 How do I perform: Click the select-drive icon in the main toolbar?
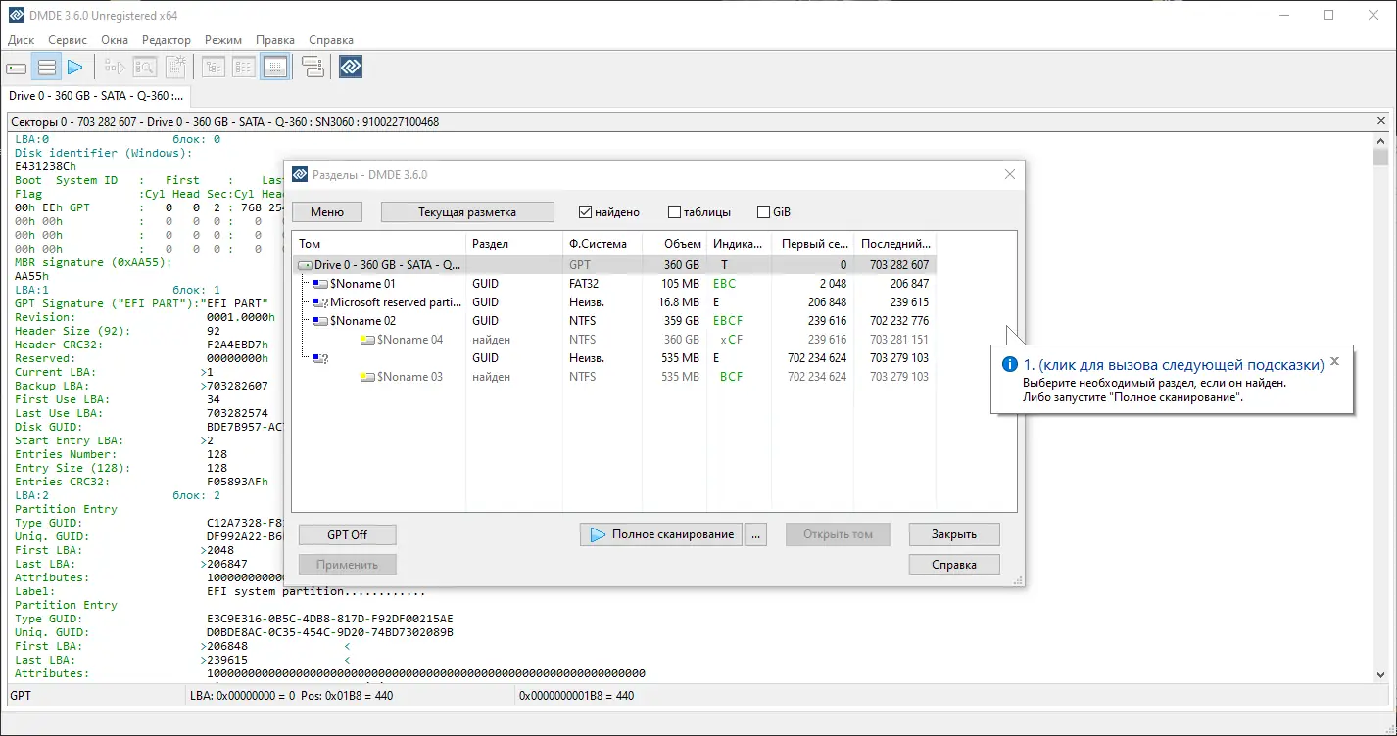17,68
